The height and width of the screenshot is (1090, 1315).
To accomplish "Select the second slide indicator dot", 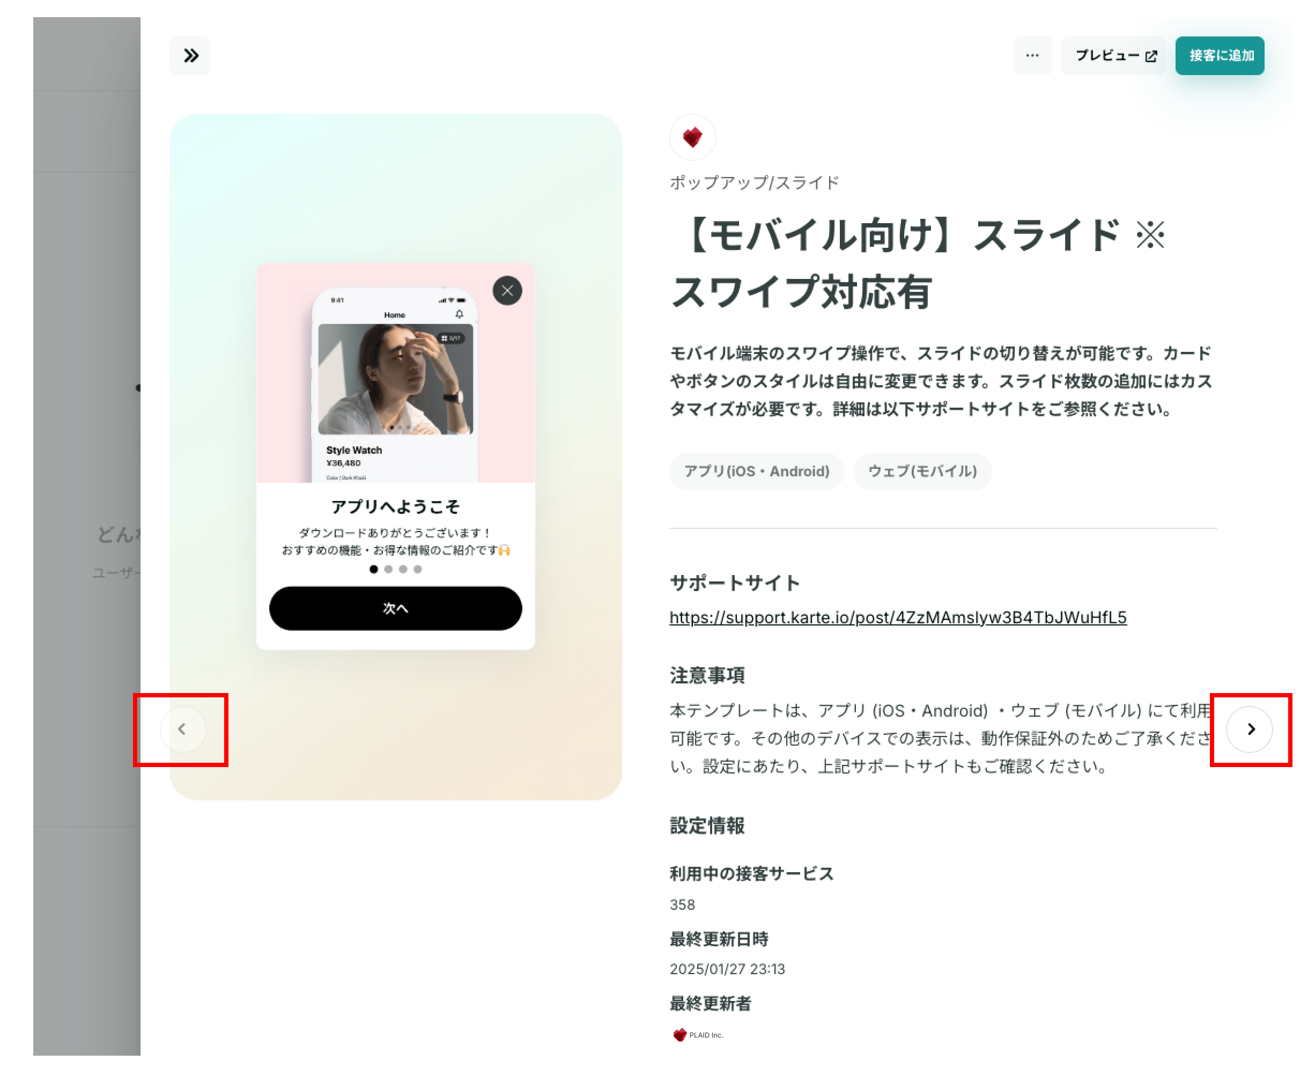I will pyautogui.click(x=388, y=570).
